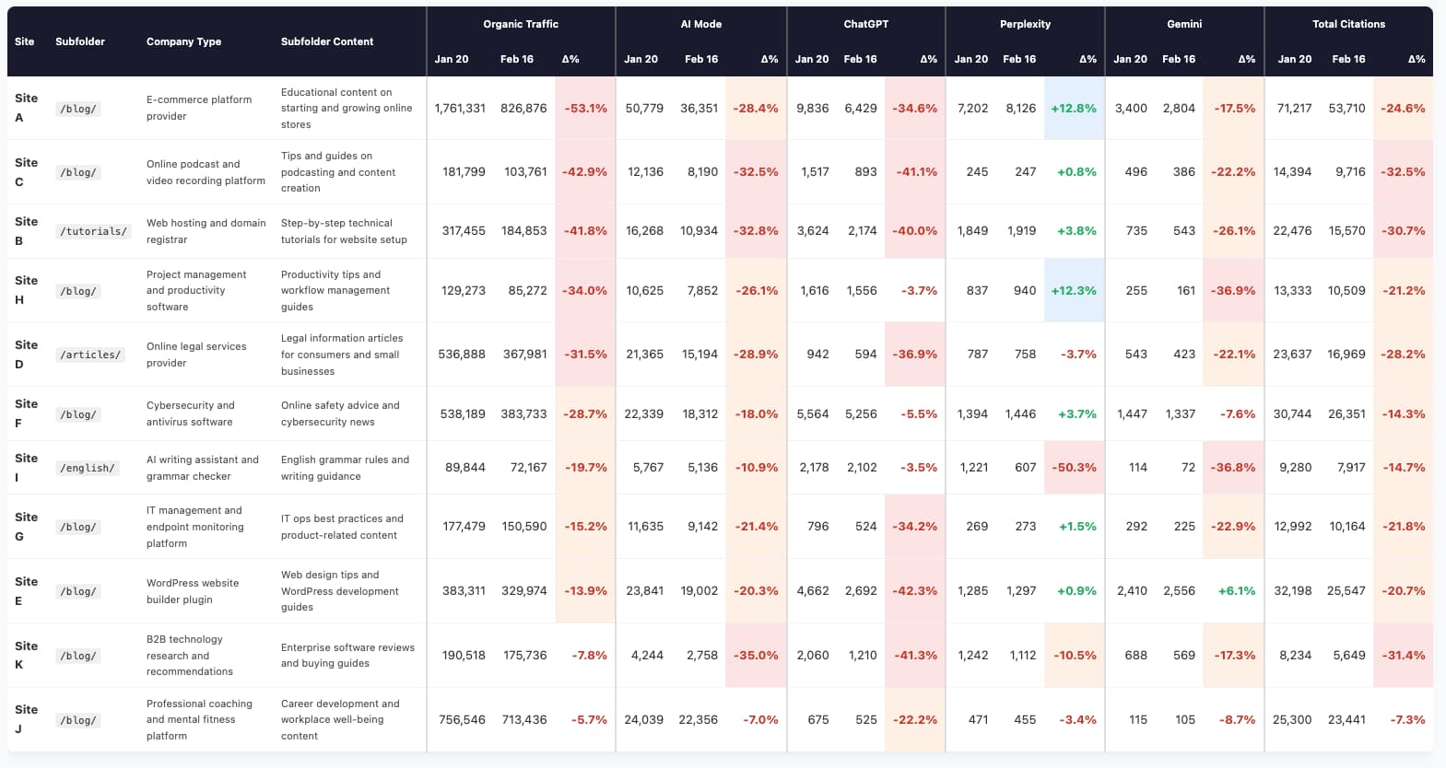
Task: Click the +6.1% Gemini change for Site E
Action: [x=1237, y=591]
